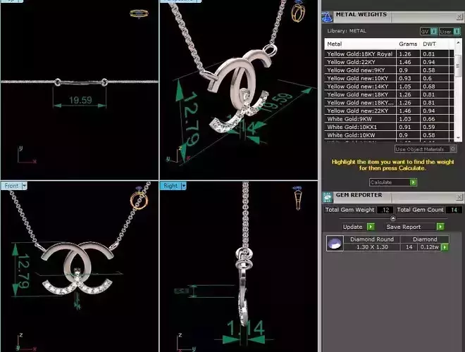Screen dimensions: 465x352
Task: Collapse Gem Reporter section with the up-arrow handle
Action: pyautogui.click(x=393, y=218)
